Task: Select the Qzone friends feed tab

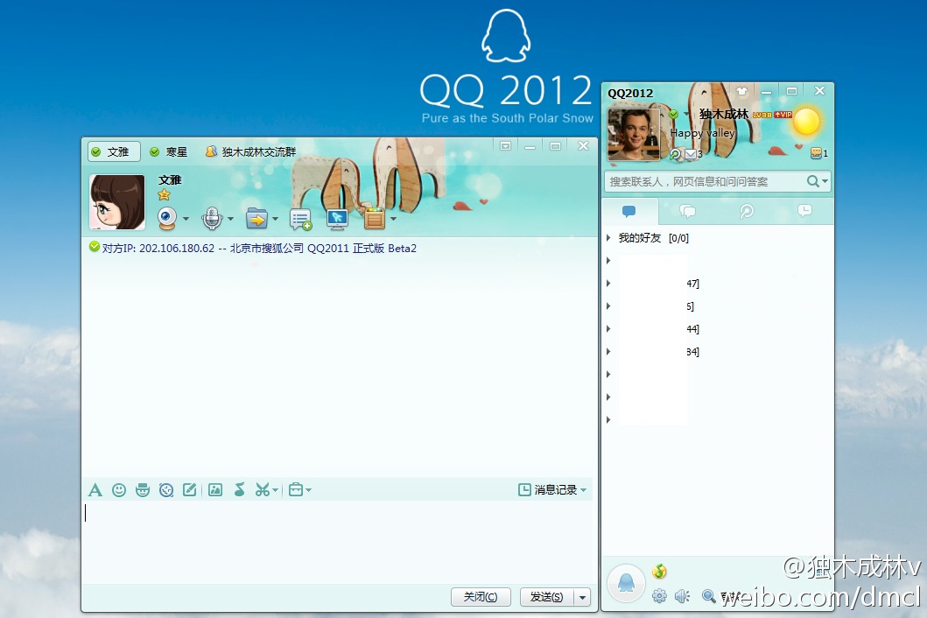Action: pos(747,211)
